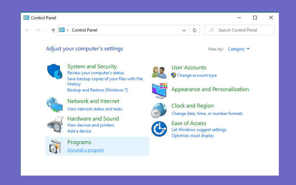Expand the address bar breadcrumb chevron
Viewport: 296px width, 185px height.
coord(68,30)
